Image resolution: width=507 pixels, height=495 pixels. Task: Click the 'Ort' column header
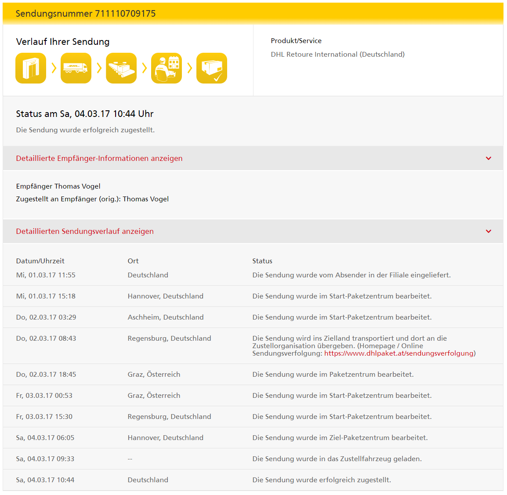133,261
